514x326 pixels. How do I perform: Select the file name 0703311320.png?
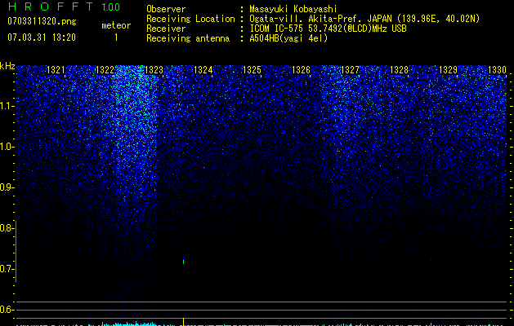point(42,22)
